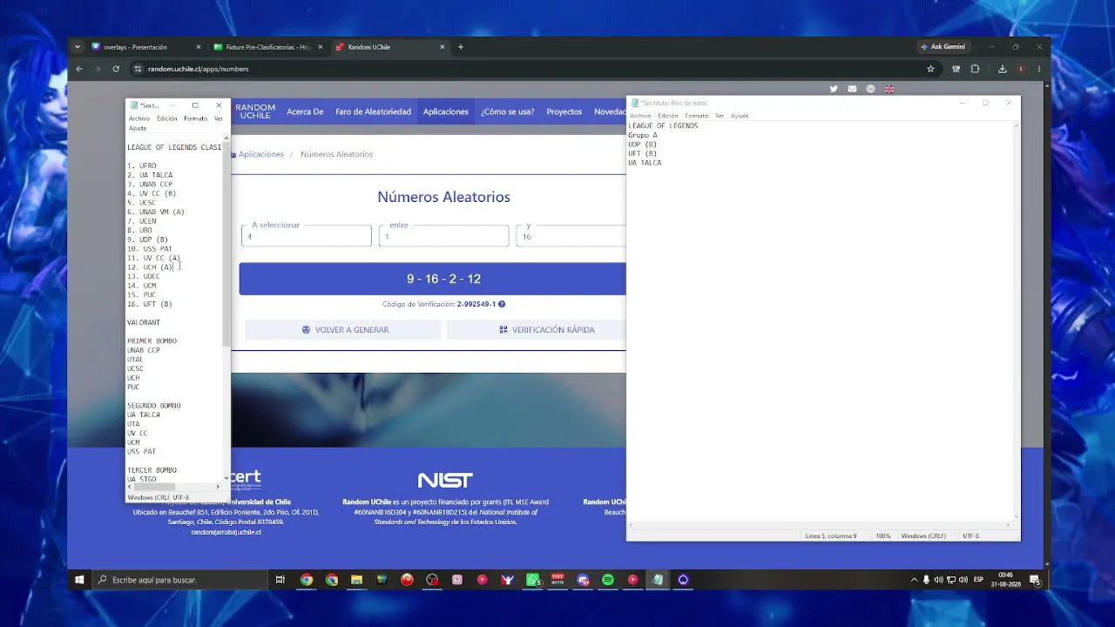The height and width of the screenshot is (627, 1115).
Task: Click '9. UDP (B)' line in left Notepad
Action: tap(148, 239)
